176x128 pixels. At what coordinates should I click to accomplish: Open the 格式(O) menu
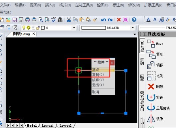point(65,5)
